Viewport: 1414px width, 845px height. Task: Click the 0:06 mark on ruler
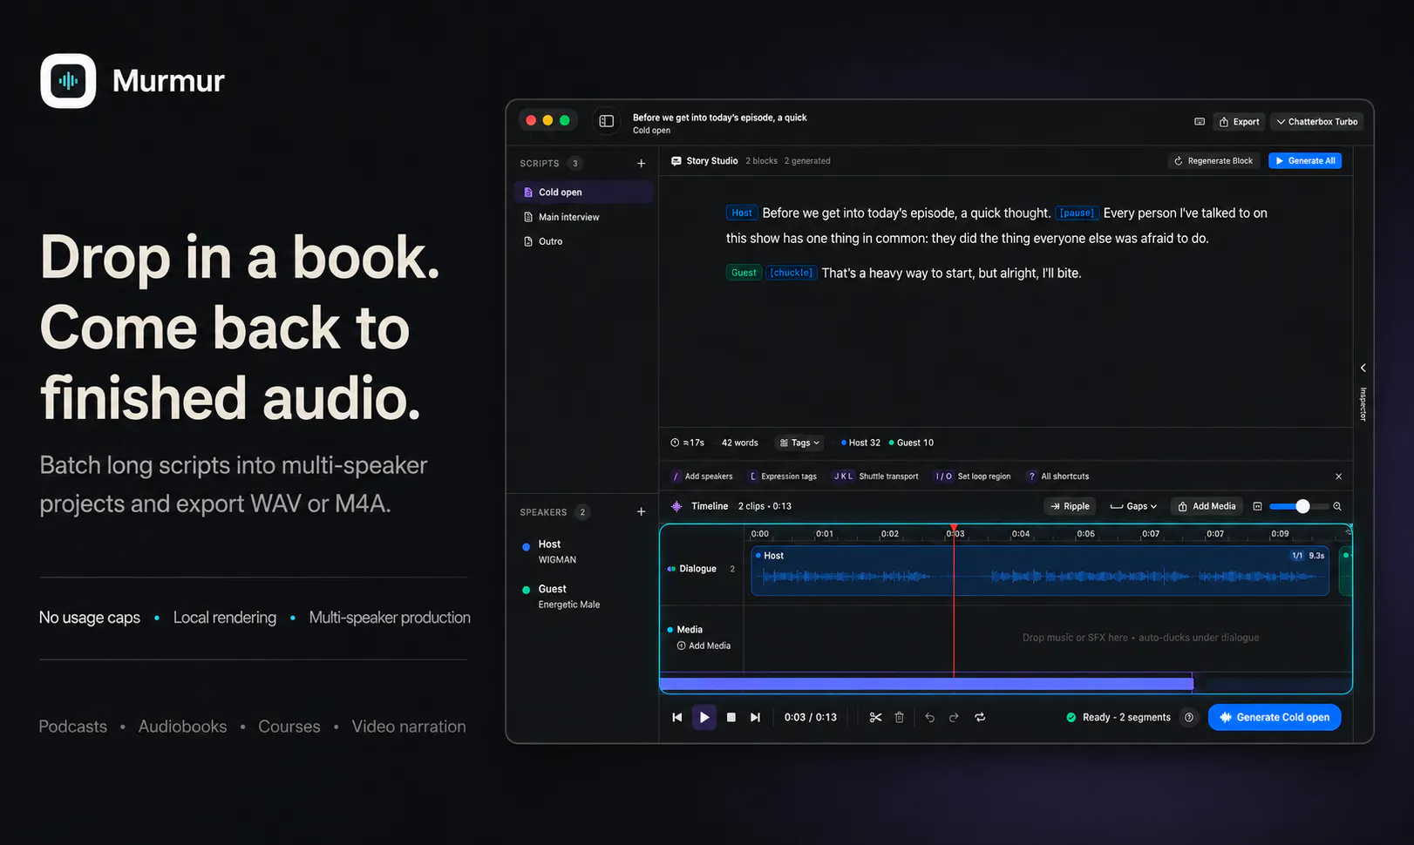click(x=1085, y=534)
